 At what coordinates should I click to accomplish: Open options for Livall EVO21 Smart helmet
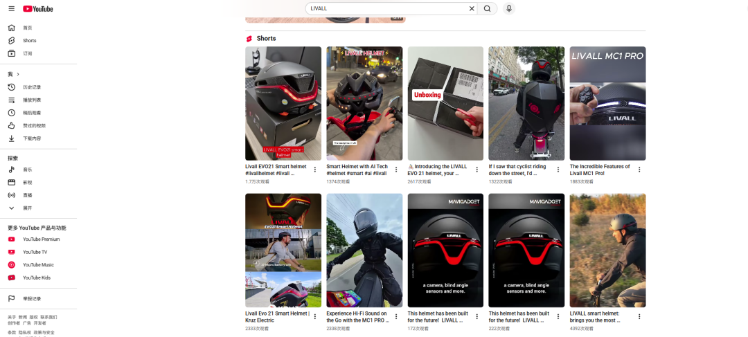coord(315,170)
